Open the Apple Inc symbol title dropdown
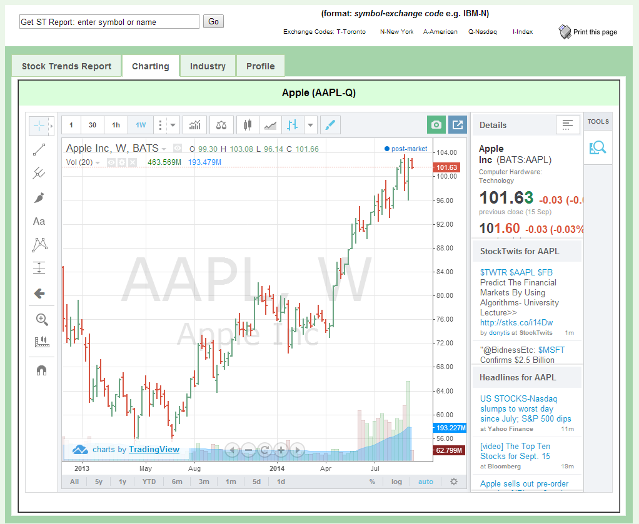Viewport: 639px width, 524px height. [164, 149]
